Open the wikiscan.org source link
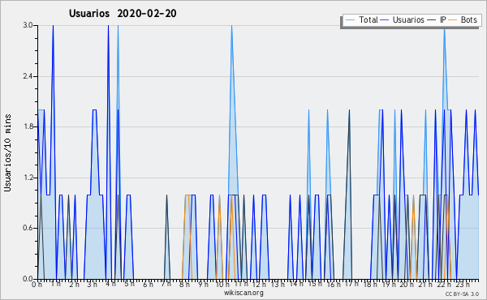Screen dimensions: 487x300 [243, 293]
